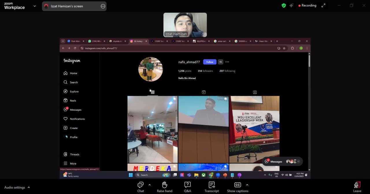The height and width of the screenshot is (194, 370).
Task: Open Profile in Instagram sidebar
Action: pyautogui.click(x=71, y=137)
